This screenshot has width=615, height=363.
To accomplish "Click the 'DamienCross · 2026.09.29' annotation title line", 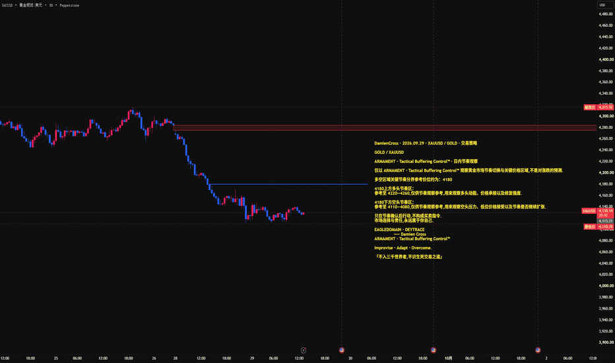I will (x=426, y=143).
